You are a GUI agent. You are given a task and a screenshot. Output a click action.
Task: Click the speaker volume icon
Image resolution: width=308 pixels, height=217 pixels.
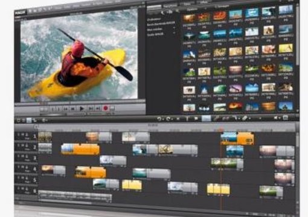tap(276, 118)
